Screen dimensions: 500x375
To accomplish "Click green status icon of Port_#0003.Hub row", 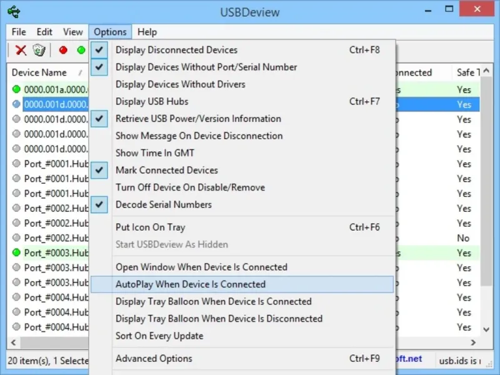I will [x=16, y=253].
